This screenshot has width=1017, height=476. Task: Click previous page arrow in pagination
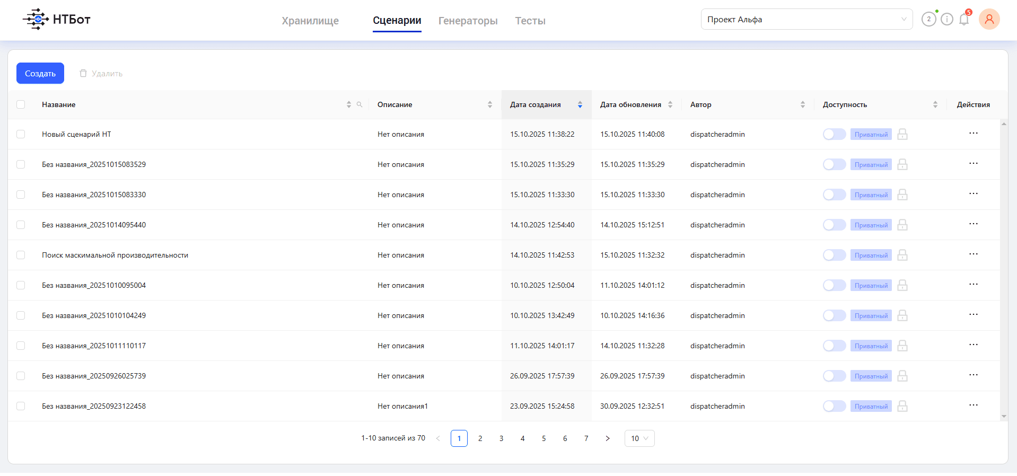(438, 438)
